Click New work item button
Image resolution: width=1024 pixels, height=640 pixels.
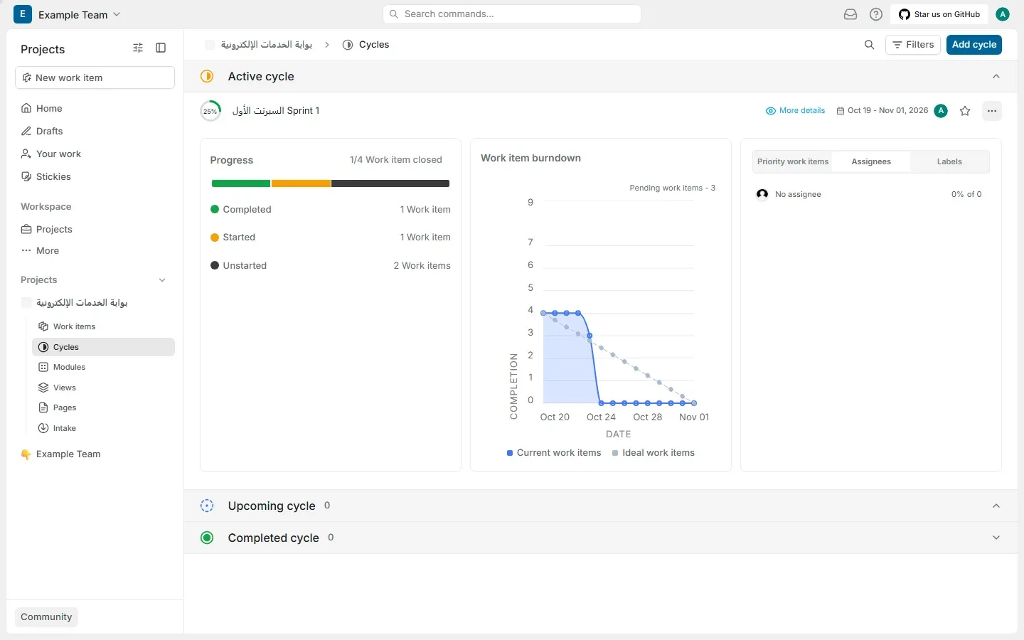coord(95,78)
